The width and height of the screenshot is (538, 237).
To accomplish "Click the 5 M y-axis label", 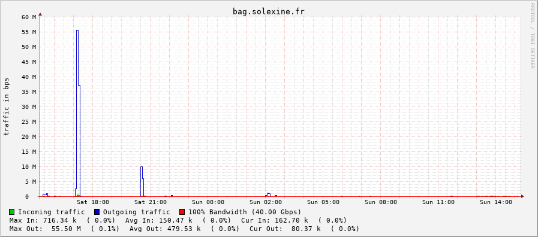I will click(31, 181).
